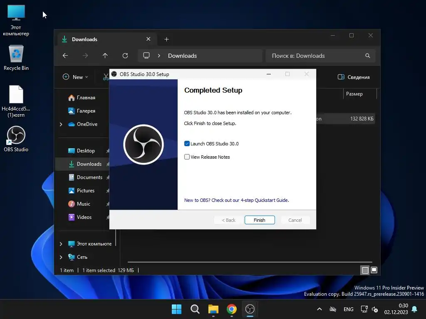Click the OneDrive cloud tray icon
Image resolution: width=426 pixels, height=319 pixels.
[333, 309]
